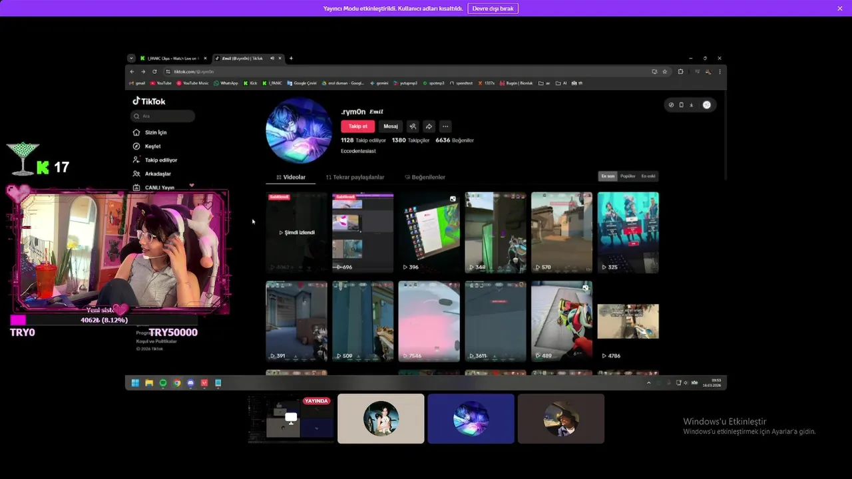Expand the system tray hidden icons chevron
Image resolution: width=852 pixels, height=479 pixels.
coord(649,383)
